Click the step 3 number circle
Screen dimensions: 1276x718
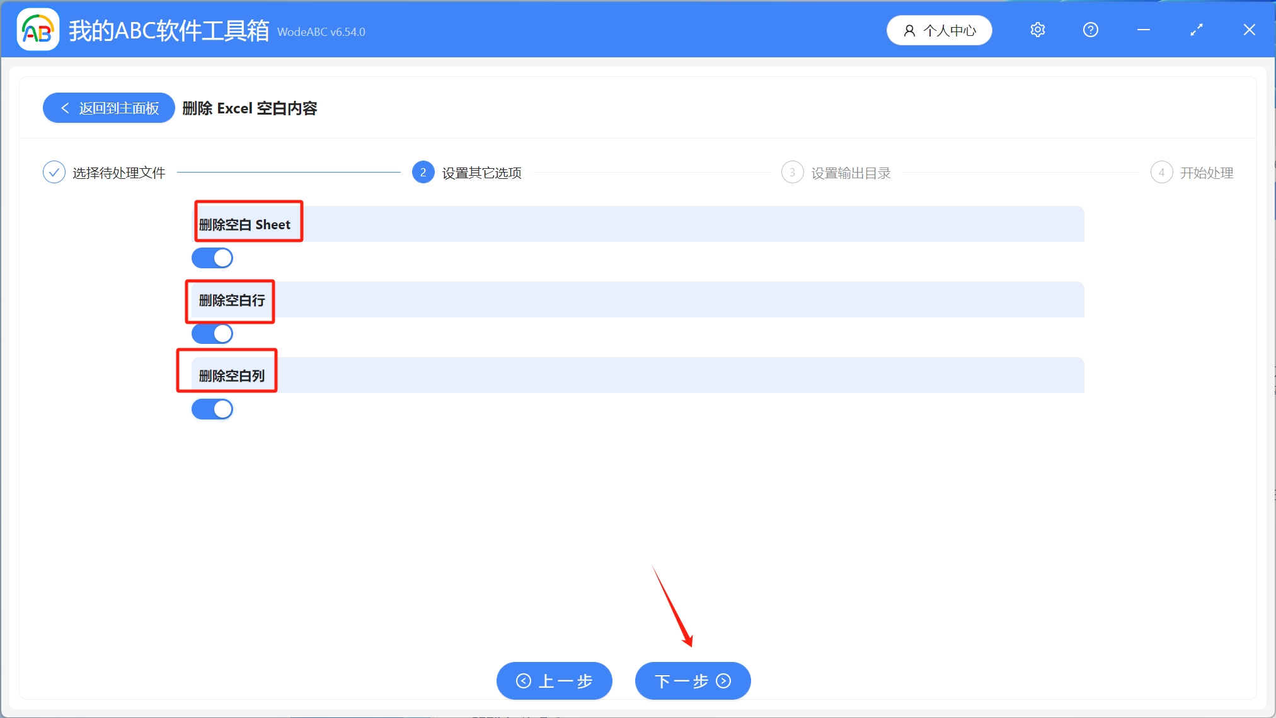[792, 172]
